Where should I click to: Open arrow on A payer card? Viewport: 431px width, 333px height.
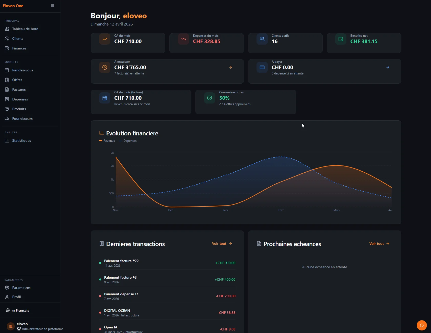click(388, 68)
